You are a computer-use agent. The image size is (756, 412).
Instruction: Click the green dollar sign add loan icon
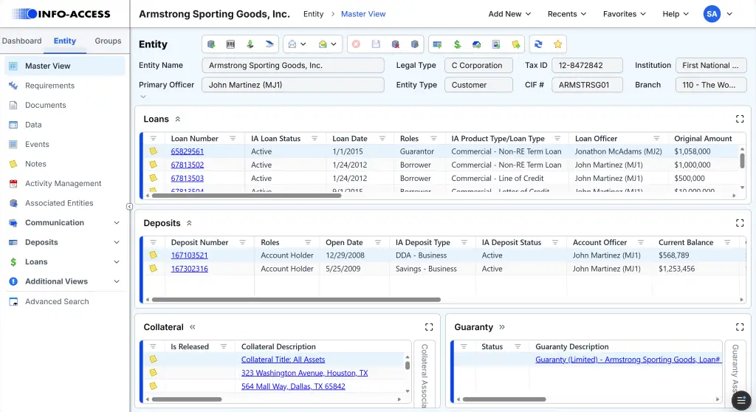pyautogui.click(x=457, y=44)
